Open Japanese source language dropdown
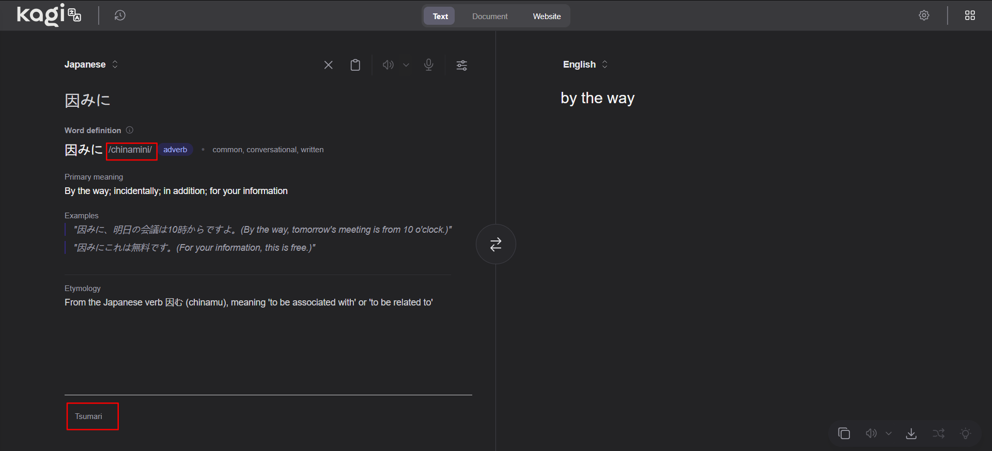This screenshot has height=451, width=992. [91, 65]
